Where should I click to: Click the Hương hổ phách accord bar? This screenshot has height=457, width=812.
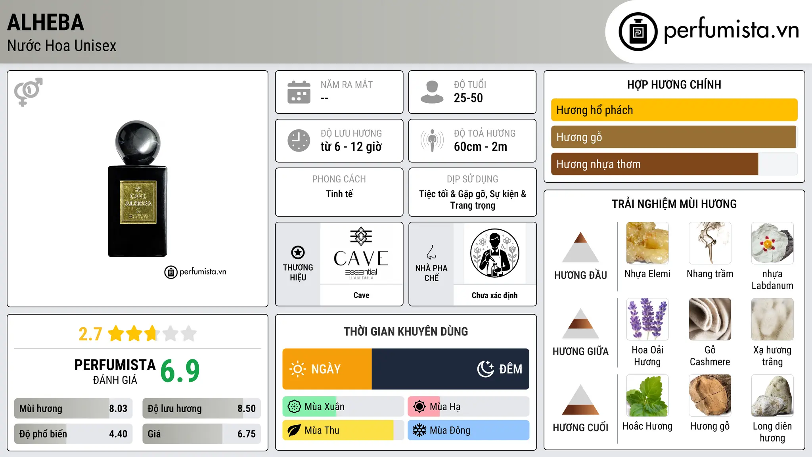click(674, 110)
